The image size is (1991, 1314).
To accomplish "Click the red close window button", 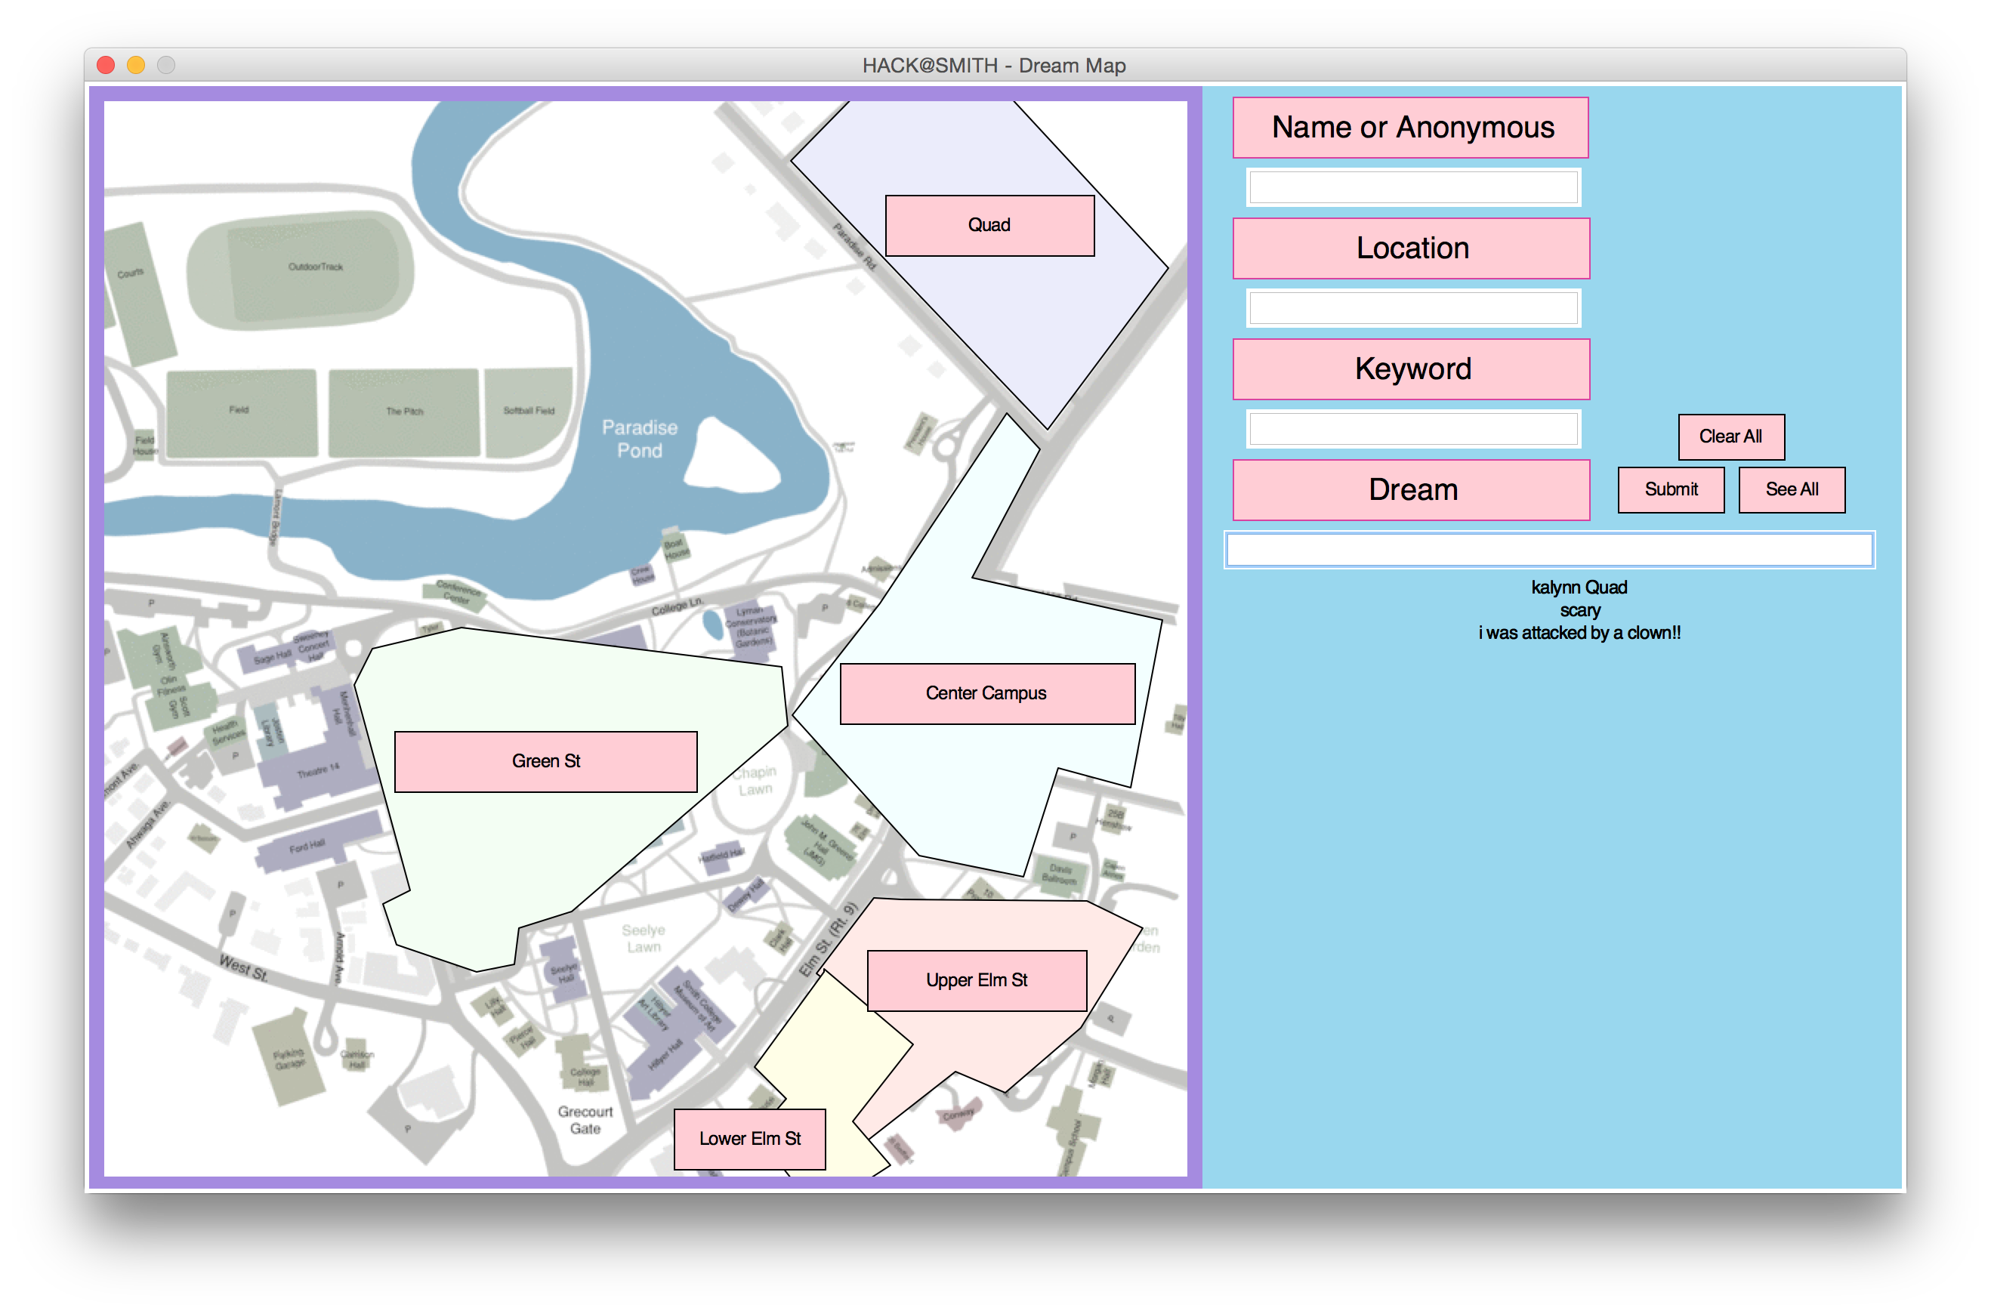I will point(106,66).
